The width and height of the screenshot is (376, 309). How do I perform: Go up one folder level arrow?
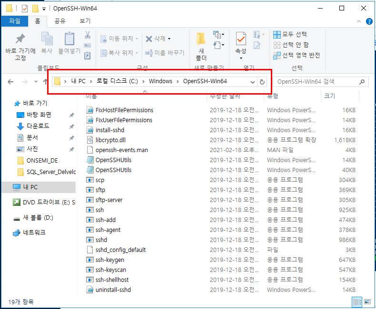pos(45,82)
